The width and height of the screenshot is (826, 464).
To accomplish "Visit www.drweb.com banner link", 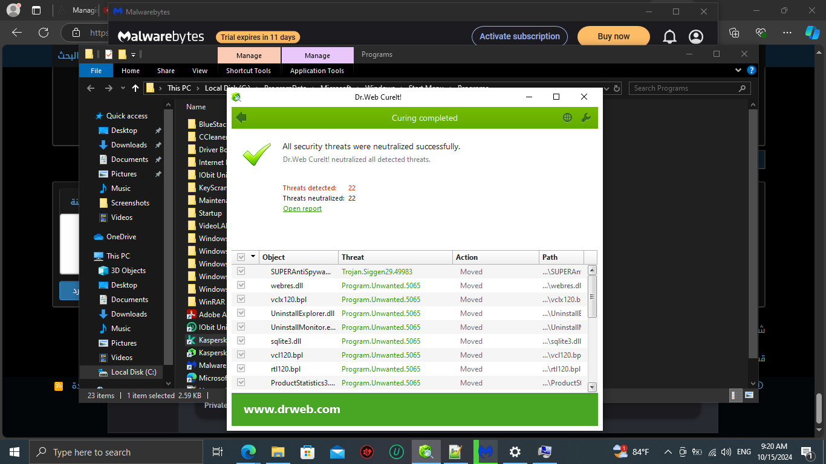I will (292, 409).
